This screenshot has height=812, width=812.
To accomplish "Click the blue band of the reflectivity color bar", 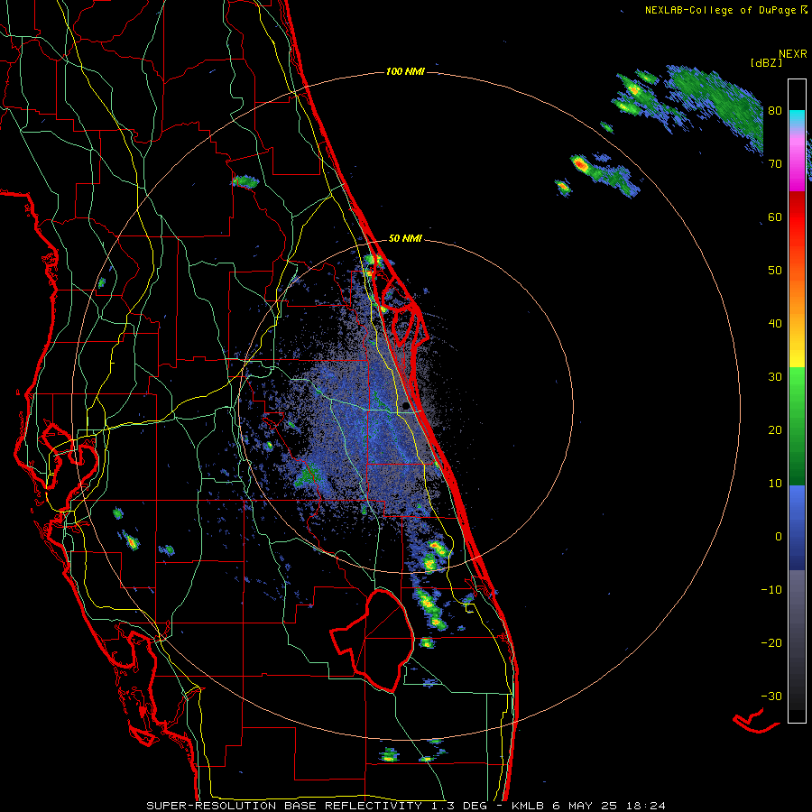I will (797, 528).
